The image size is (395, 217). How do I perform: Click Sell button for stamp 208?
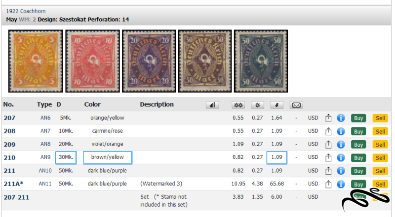pos(380,131)
